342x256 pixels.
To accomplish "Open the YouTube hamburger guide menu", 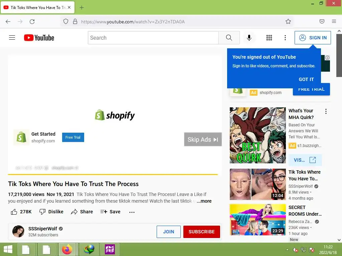I will (12, 38).
